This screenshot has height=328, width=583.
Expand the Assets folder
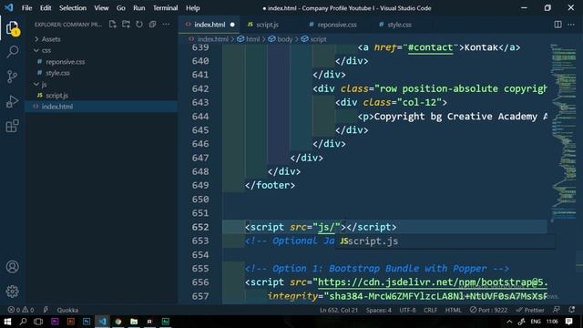coord(51,39)
